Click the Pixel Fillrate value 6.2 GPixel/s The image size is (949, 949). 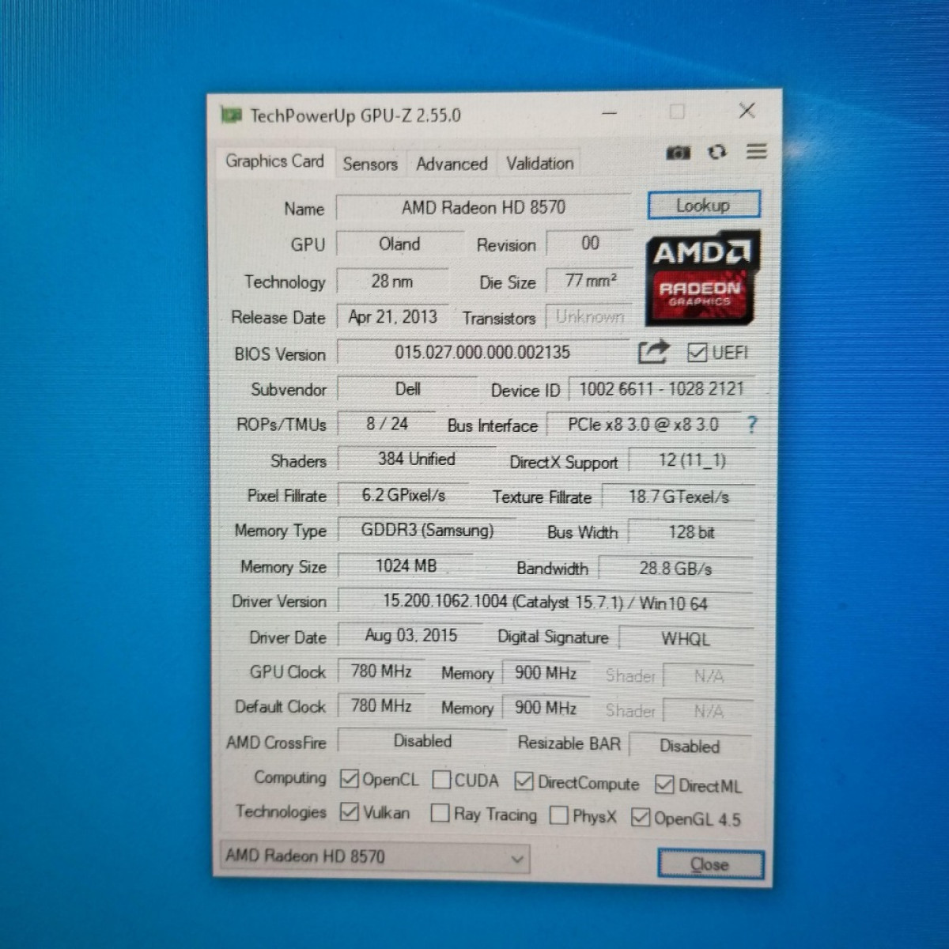(403, 495)
